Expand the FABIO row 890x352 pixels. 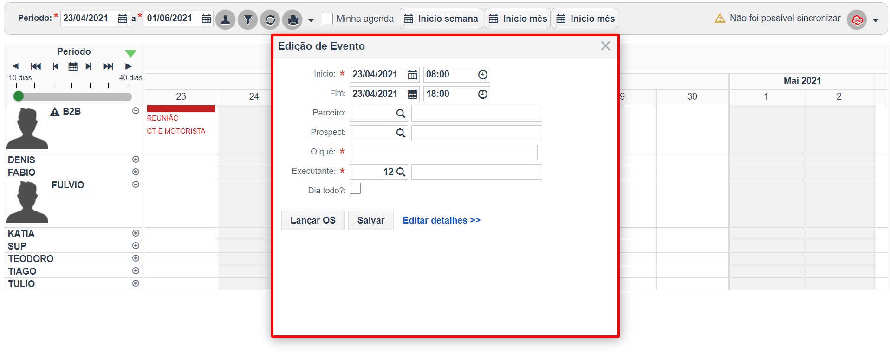click(136, 172)
